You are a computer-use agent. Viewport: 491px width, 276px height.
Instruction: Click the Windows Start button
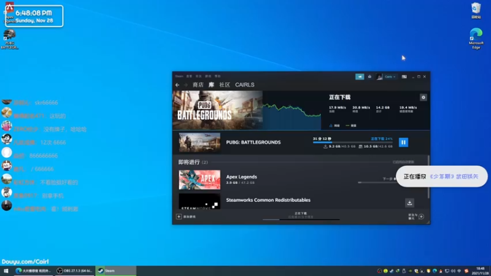6,270
